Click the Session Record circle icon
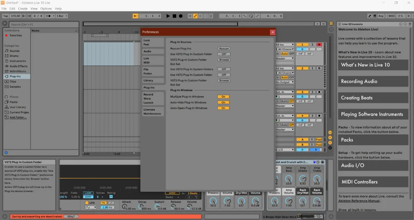 (x=211, y=16)
